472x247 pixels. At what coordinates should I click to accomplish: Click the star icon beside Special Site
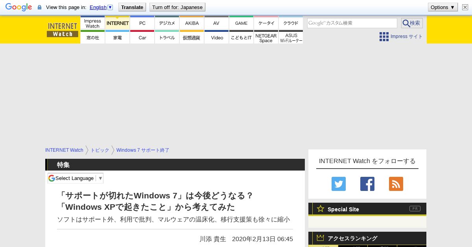coord(321,209)
